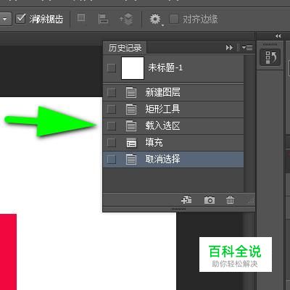Click the document icon beside 取消选择
Image resolution: width=290 pixels, height=290 pixels.
[x=131, y=159]
